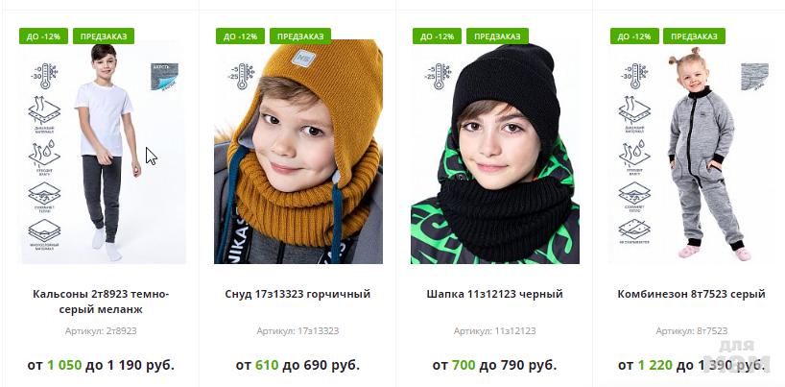The width and height of the screenshot is (785, 387).
Task: Click the temperature icon on the Кальсоны product image
Action: (45, 76)
